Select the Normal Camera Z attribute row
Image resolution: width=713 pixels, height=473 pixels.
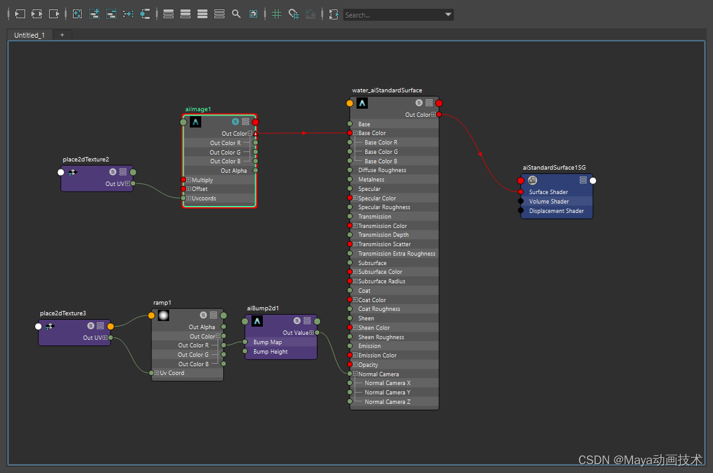pyautogui.click(x=394, y=401)
